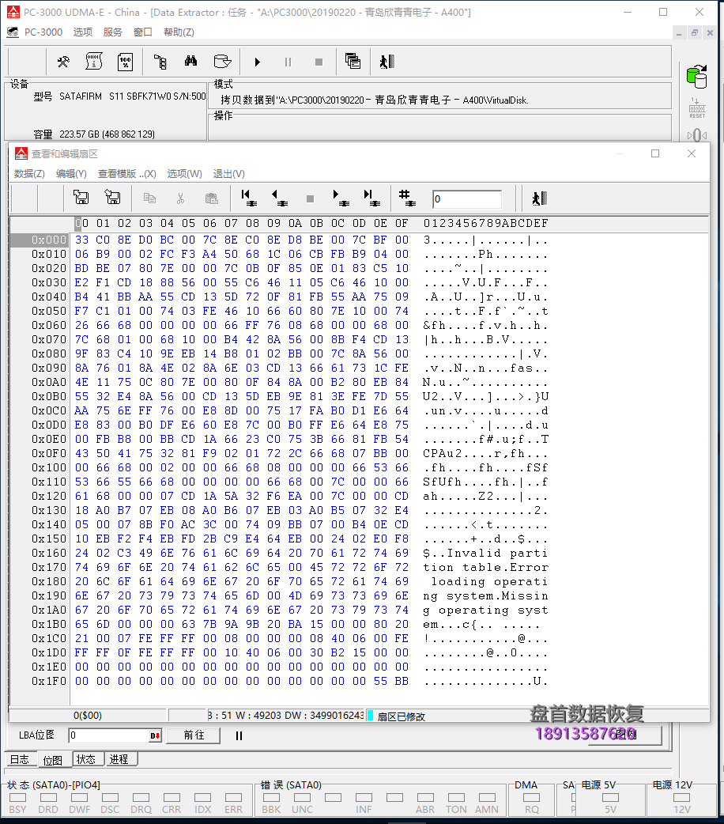
Task: Click status bar value 0($00)
Action: 88,715
